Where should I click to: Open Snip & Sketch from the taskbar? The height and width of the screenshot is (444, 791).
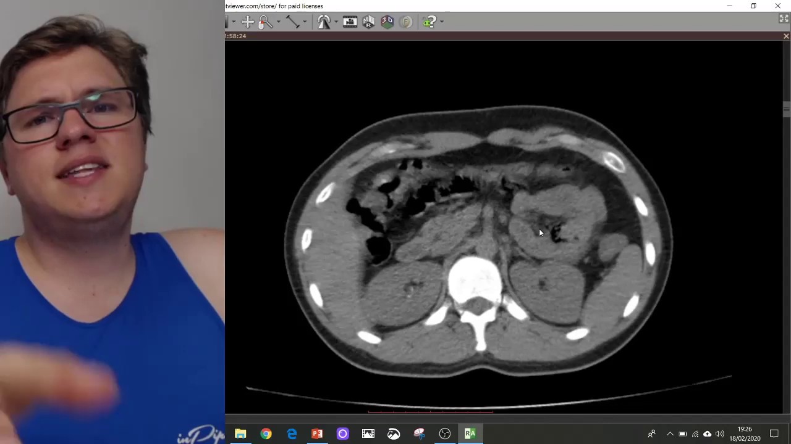(x=419, y=434)
